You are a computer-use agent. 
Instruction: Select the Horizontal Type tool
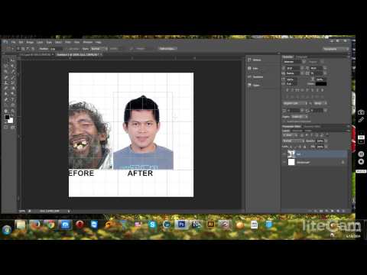click(x=12, y=99)
